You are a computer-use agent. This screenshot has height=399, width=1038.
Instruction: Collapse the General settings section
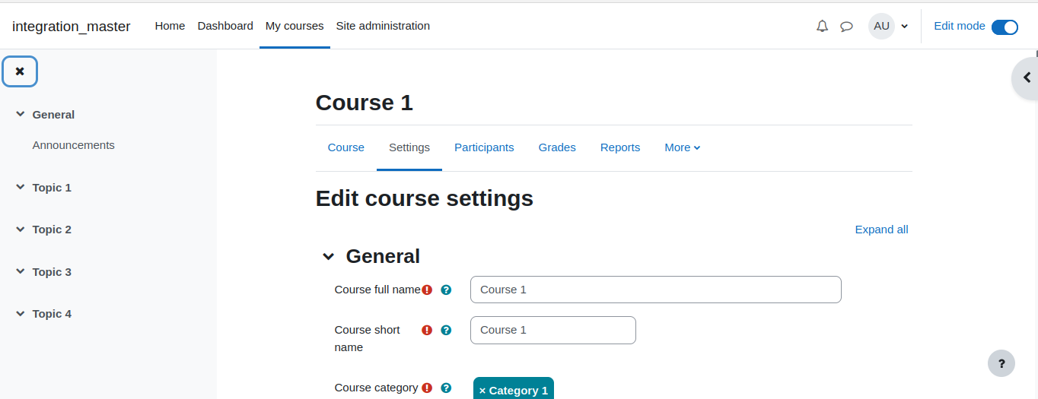(x=328, y=256)
